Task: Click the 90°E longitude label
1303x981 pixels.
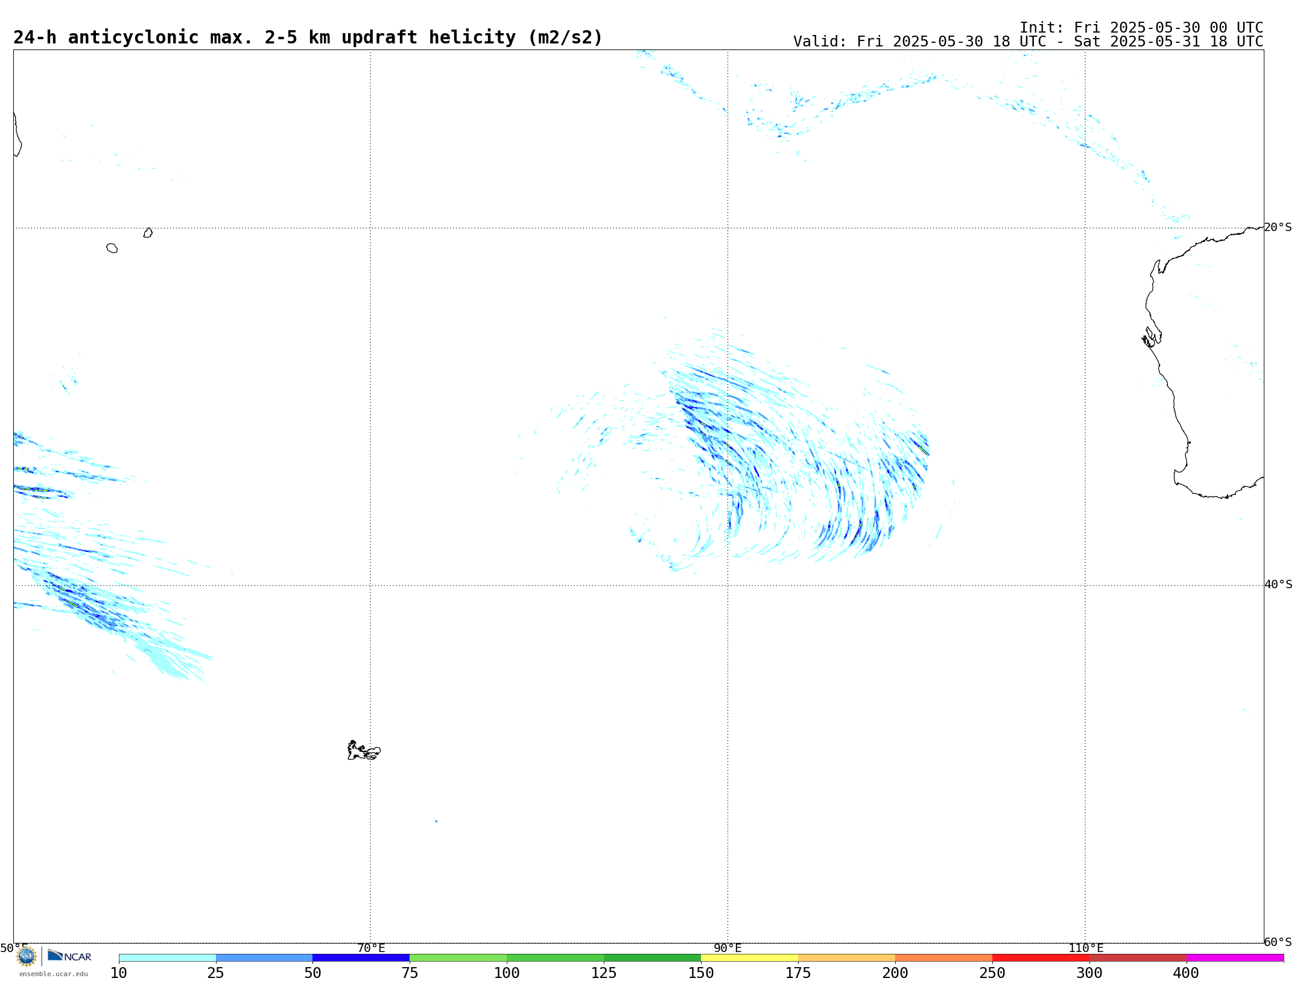Action: pyautogui.click(x=728, y=948)
